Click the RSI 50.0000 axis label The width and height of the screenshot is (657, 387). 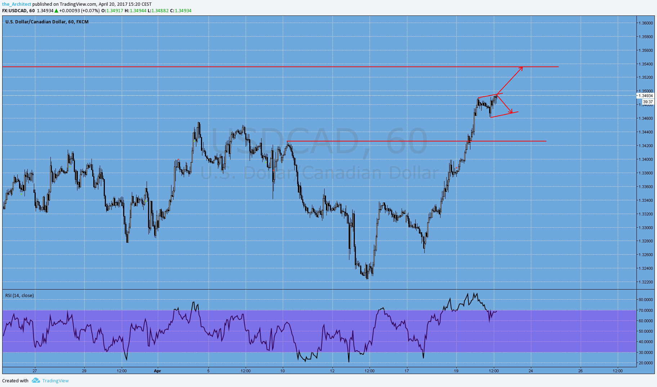(x=645, y=331)
